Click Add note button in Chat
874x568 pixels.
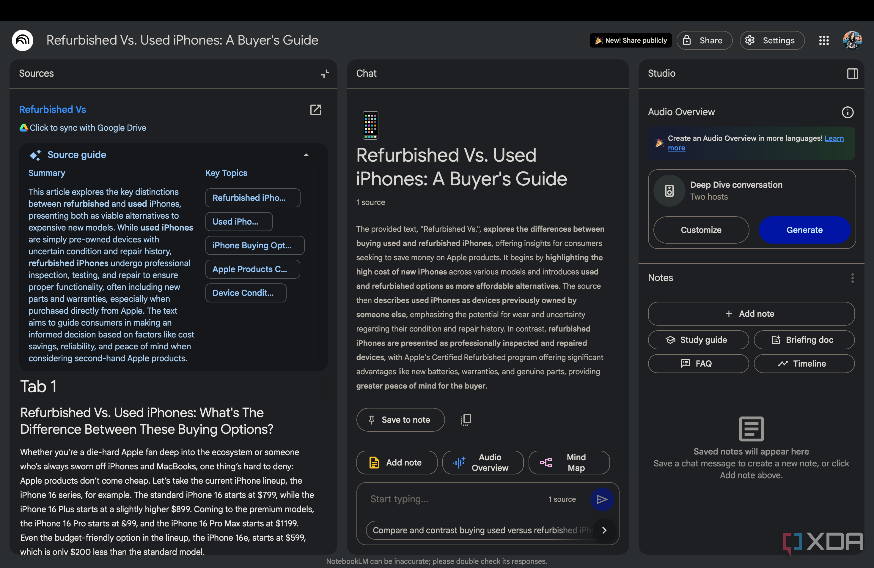tap(397, 462)
